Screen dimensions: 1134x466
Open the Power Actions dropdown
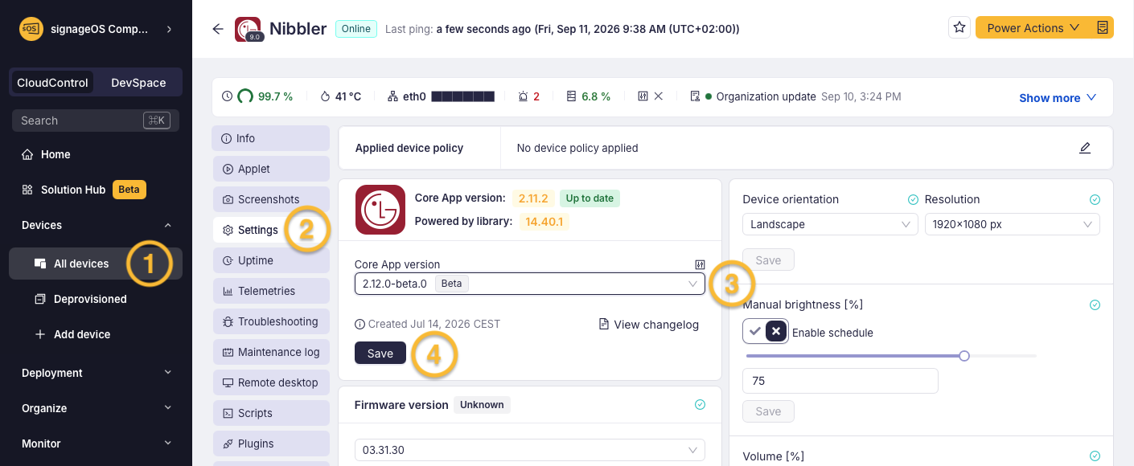[1033, 27]
